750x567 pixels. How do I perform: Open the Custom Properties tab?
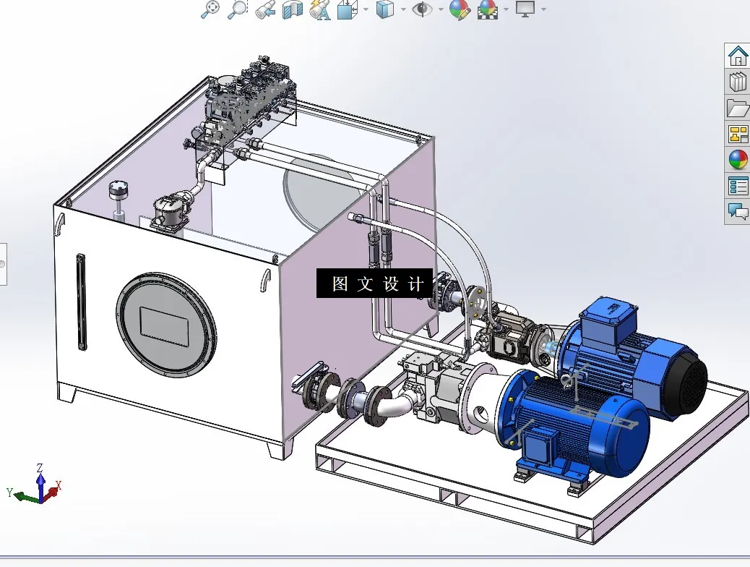pos(738,185)
